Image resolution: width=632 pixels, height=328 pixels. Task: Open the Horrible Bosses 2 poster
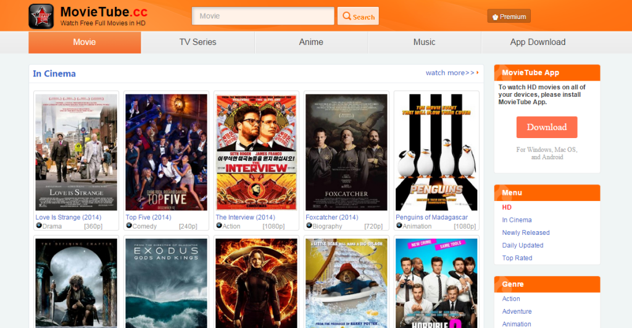(436, 284)
